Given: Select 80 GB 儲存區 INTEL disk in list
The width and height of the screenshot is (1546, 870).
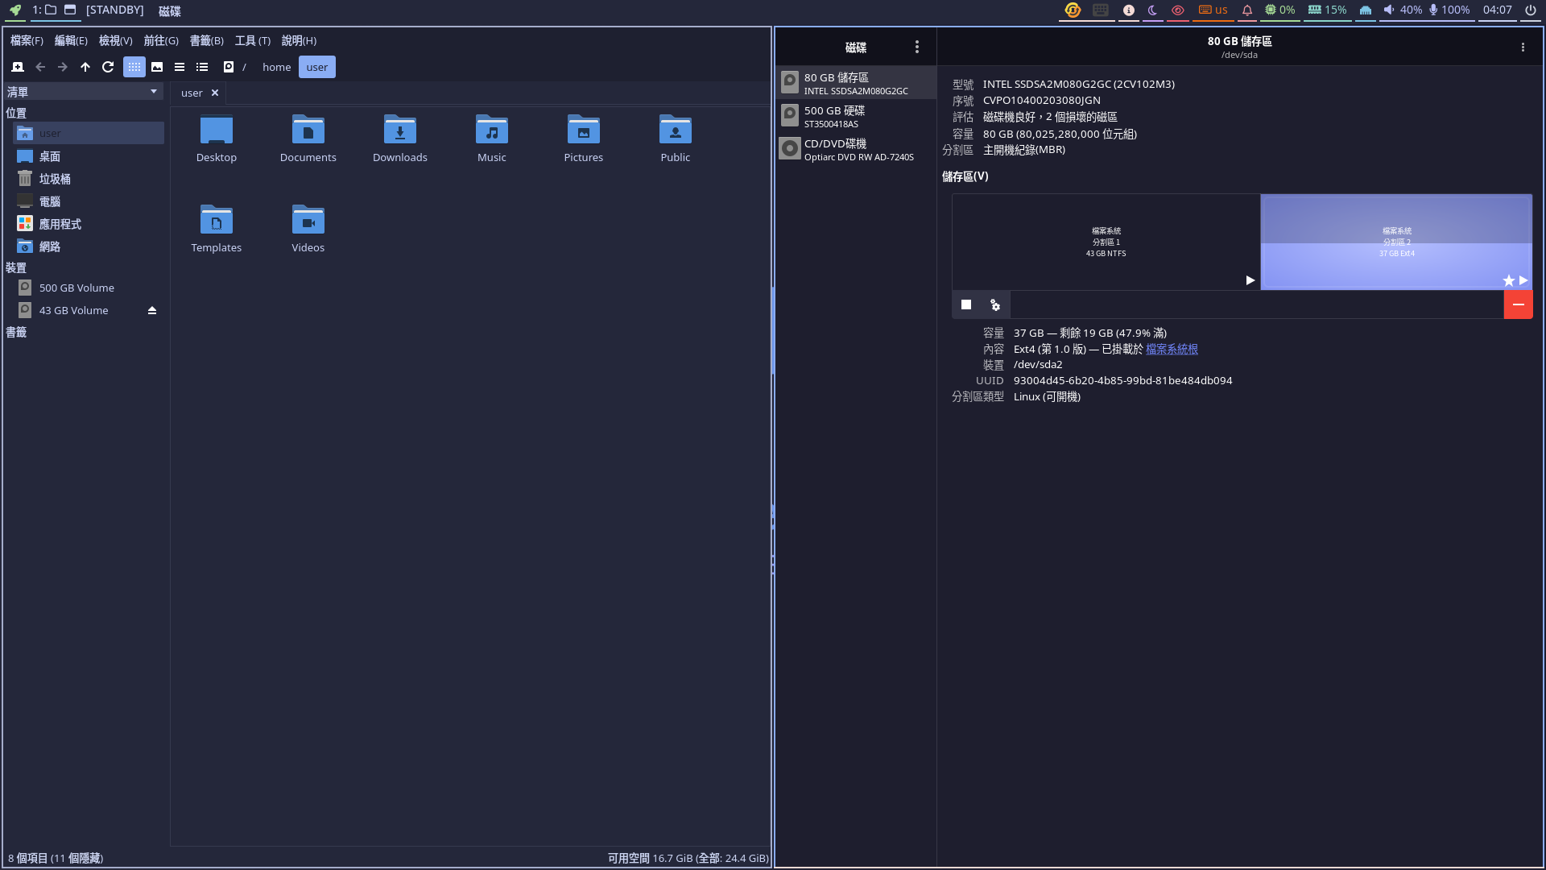Looking at the screenshot, I should [856, 83].
